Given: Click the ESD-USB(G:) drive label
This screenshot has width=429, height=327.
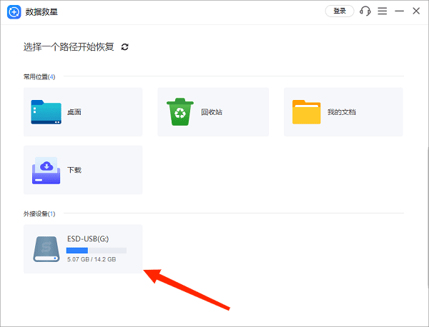Looking at the screenshot, I should [x=89, y=240].
